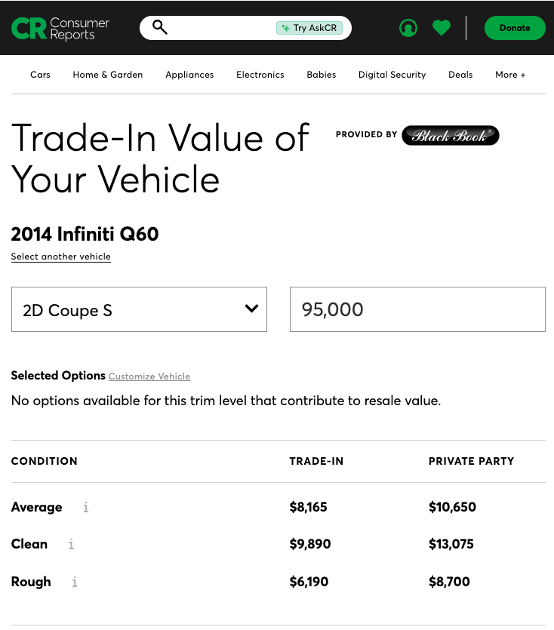Image resolution: width=554 pixels, height=630 pixels.
Task: Click the account profile icon
Action: point(408,27)
